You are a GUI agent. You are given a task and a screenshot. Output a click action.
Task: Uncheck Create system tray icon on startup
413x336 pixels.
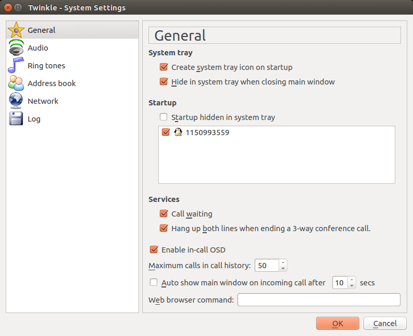(164, 67)
